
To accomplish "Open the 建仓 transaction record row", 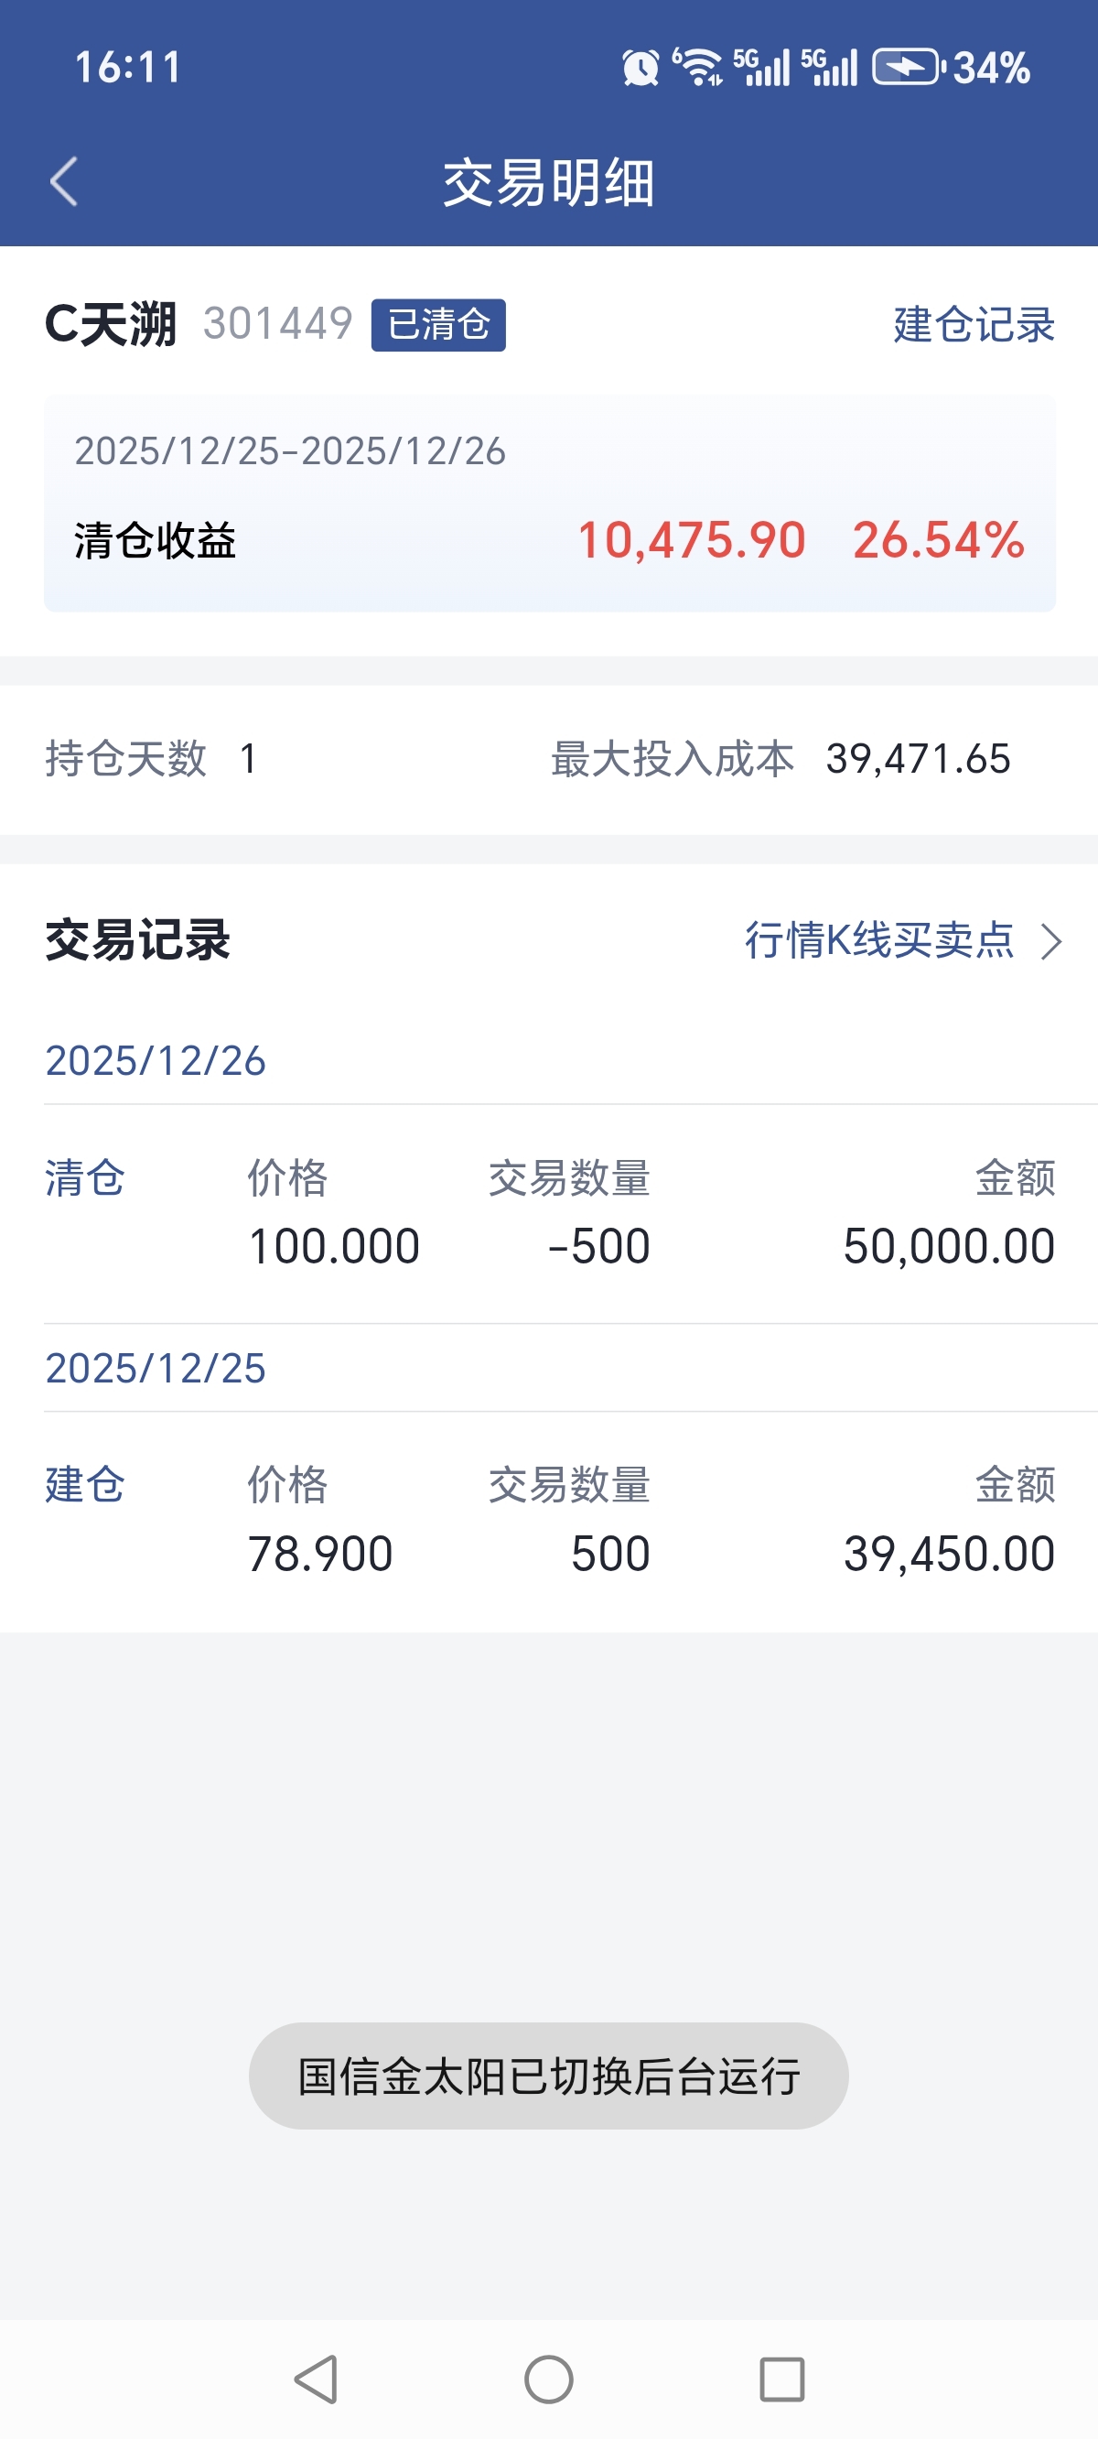I will [x=549, y=1521].
